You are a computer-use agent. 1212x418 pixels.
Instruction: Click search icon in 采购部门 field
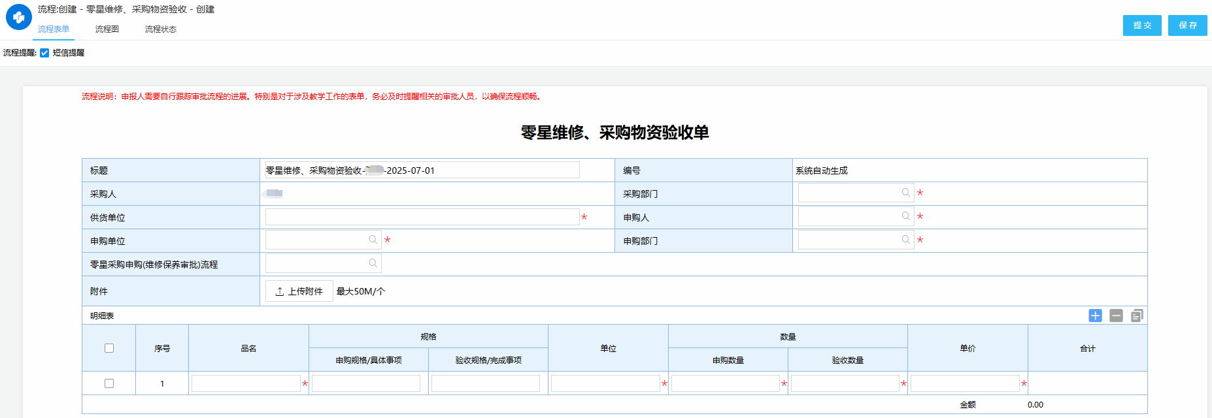(x=905, y=193)
